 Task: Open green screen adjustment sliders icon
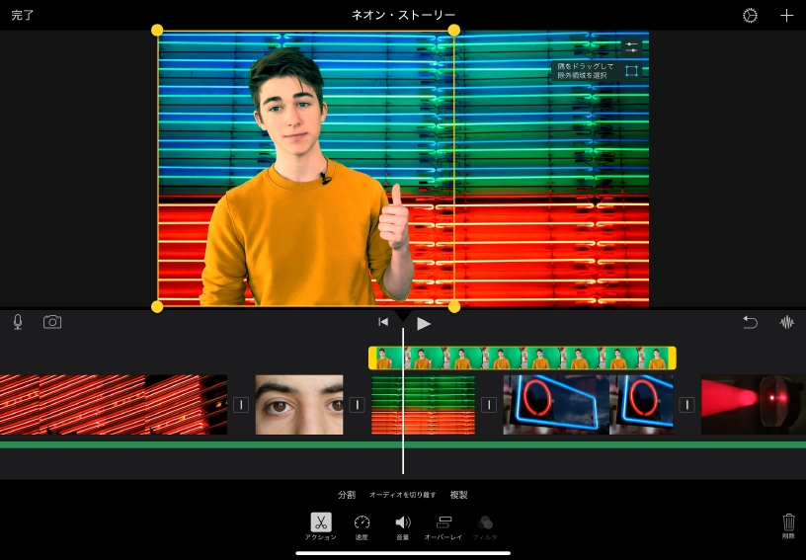coord(630,46)
